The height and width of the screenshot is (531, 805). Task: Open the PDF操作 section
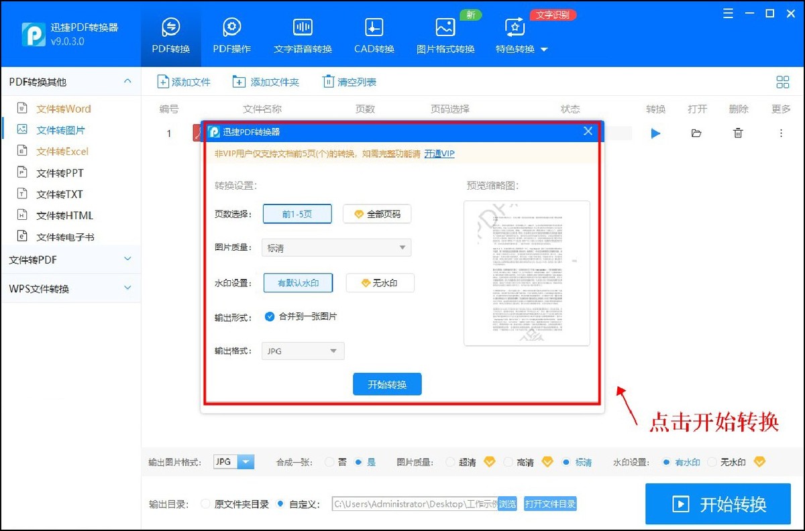click(231, 35)
